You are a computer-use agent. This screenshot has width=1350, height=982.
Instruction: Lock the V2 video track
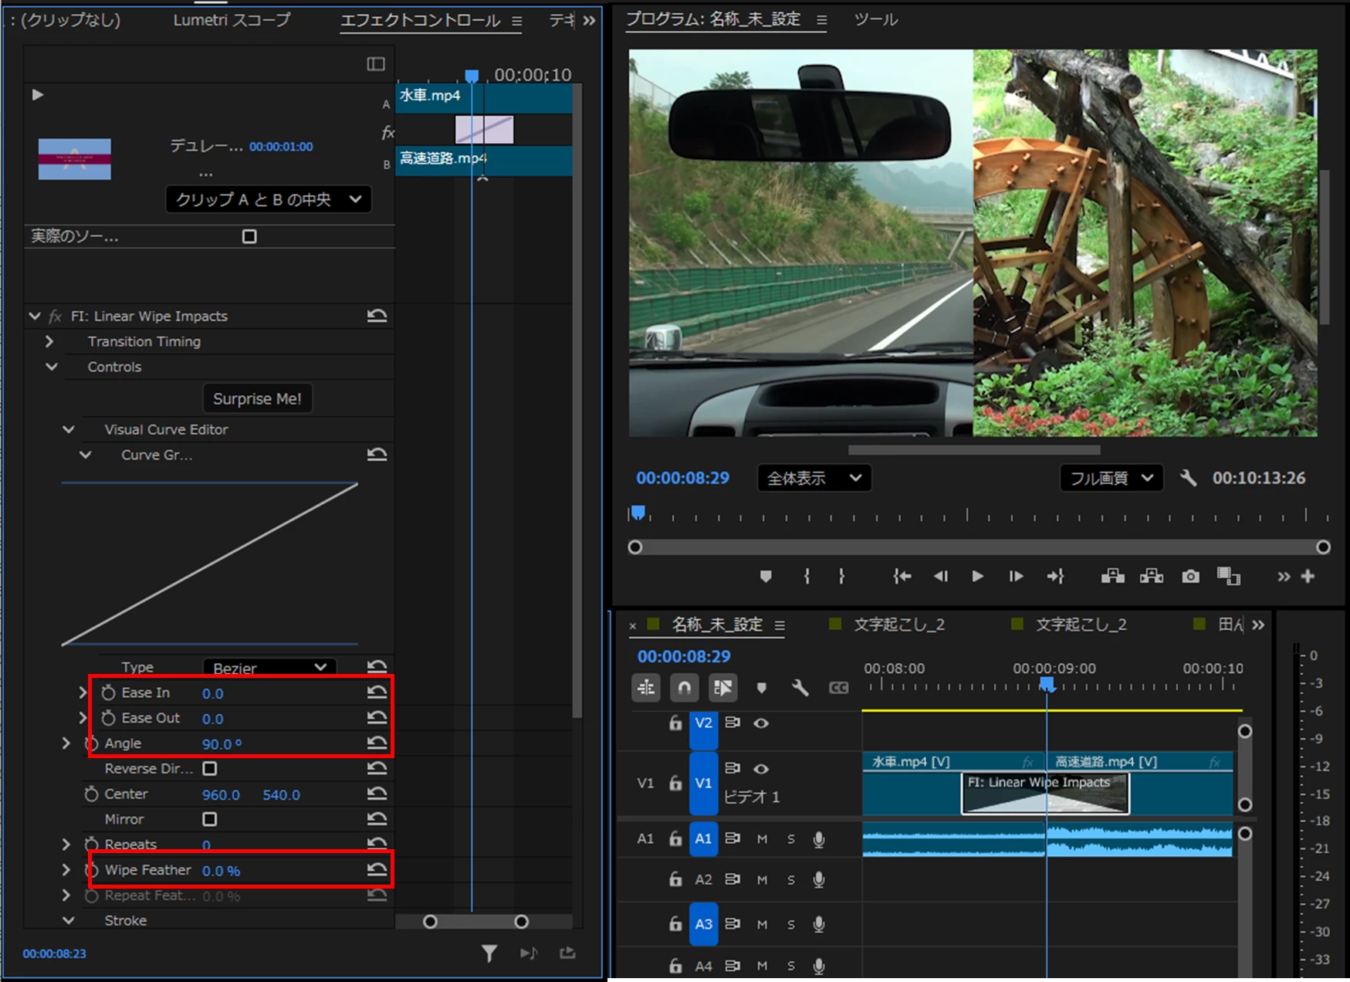point(675,723)
